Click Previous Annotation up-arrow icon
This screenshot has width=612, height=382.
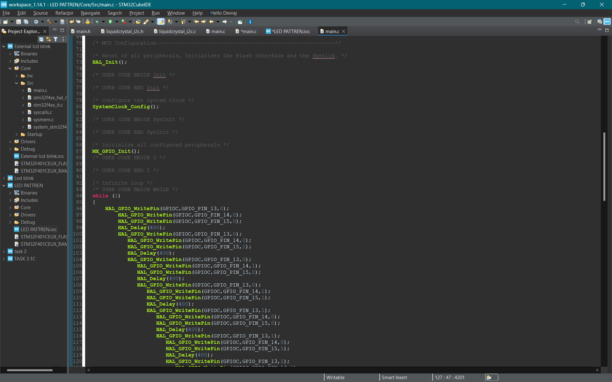(183, 22)
